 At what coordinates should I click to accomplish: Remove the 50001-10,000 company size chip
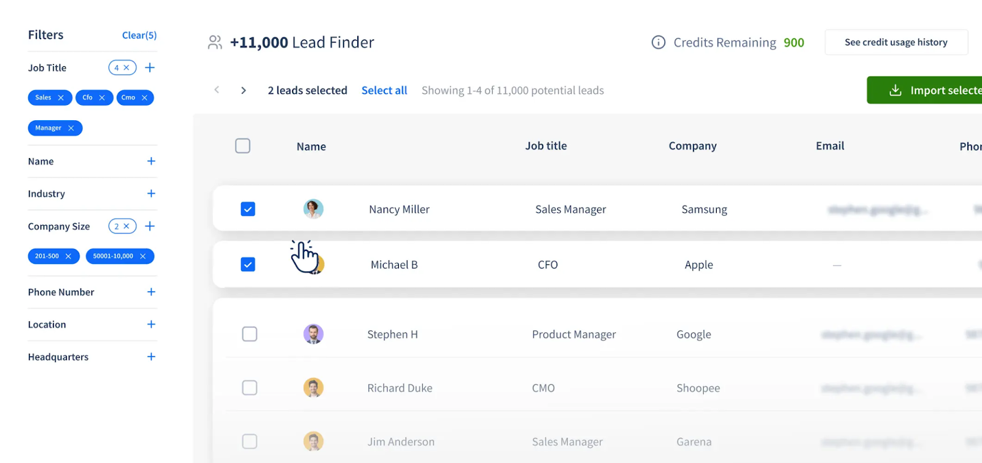143,256
